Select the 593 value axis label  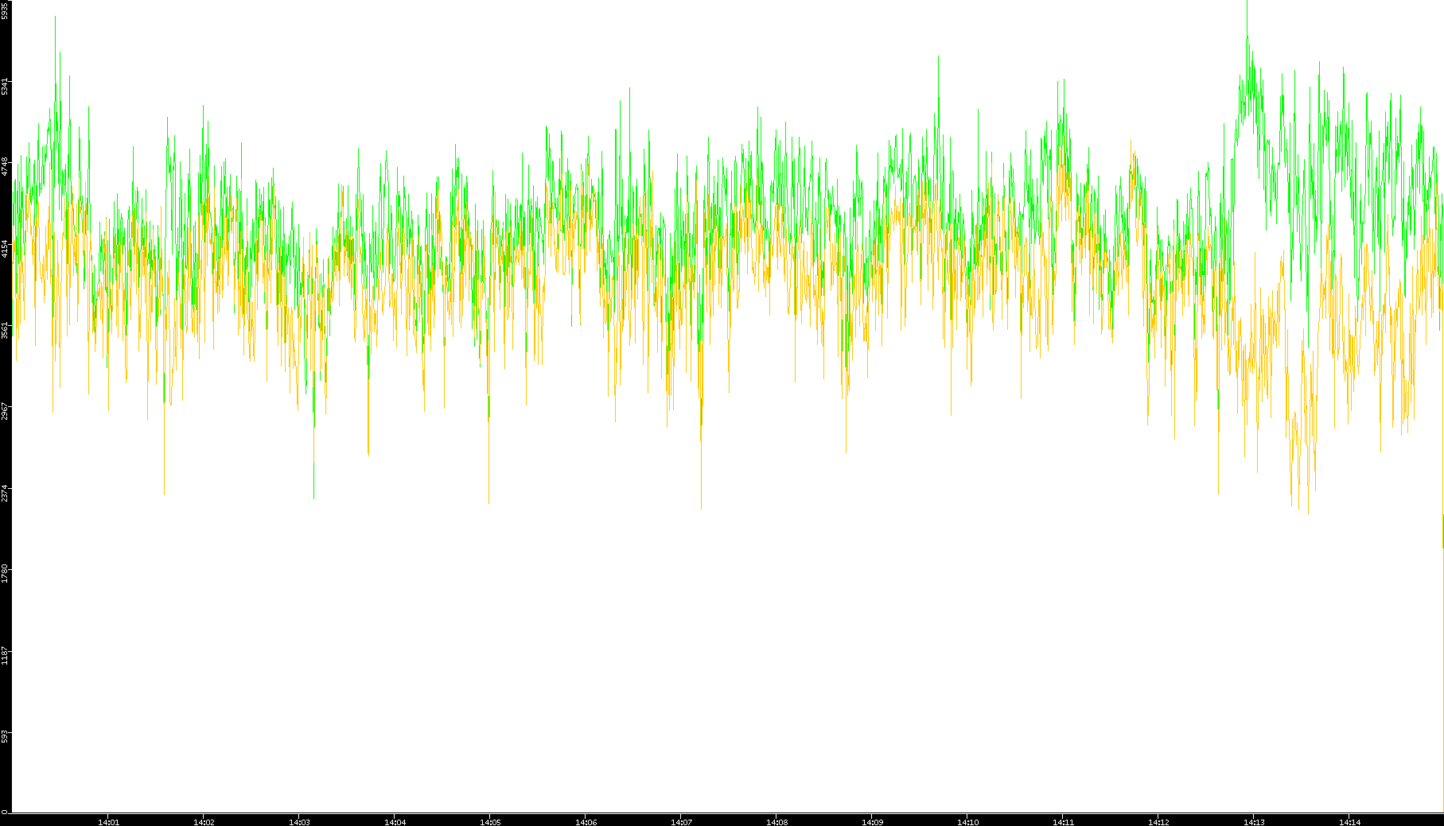[5, 736]
